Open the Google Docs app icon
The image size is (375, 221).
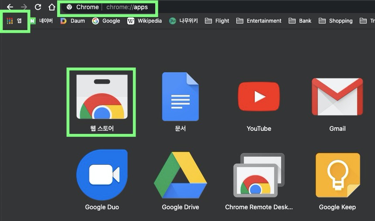point(180,97)
